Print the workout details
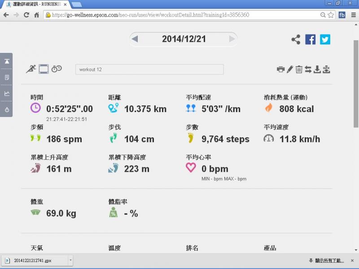The width and height of the screenshot is (359, 269). point(280,69)
